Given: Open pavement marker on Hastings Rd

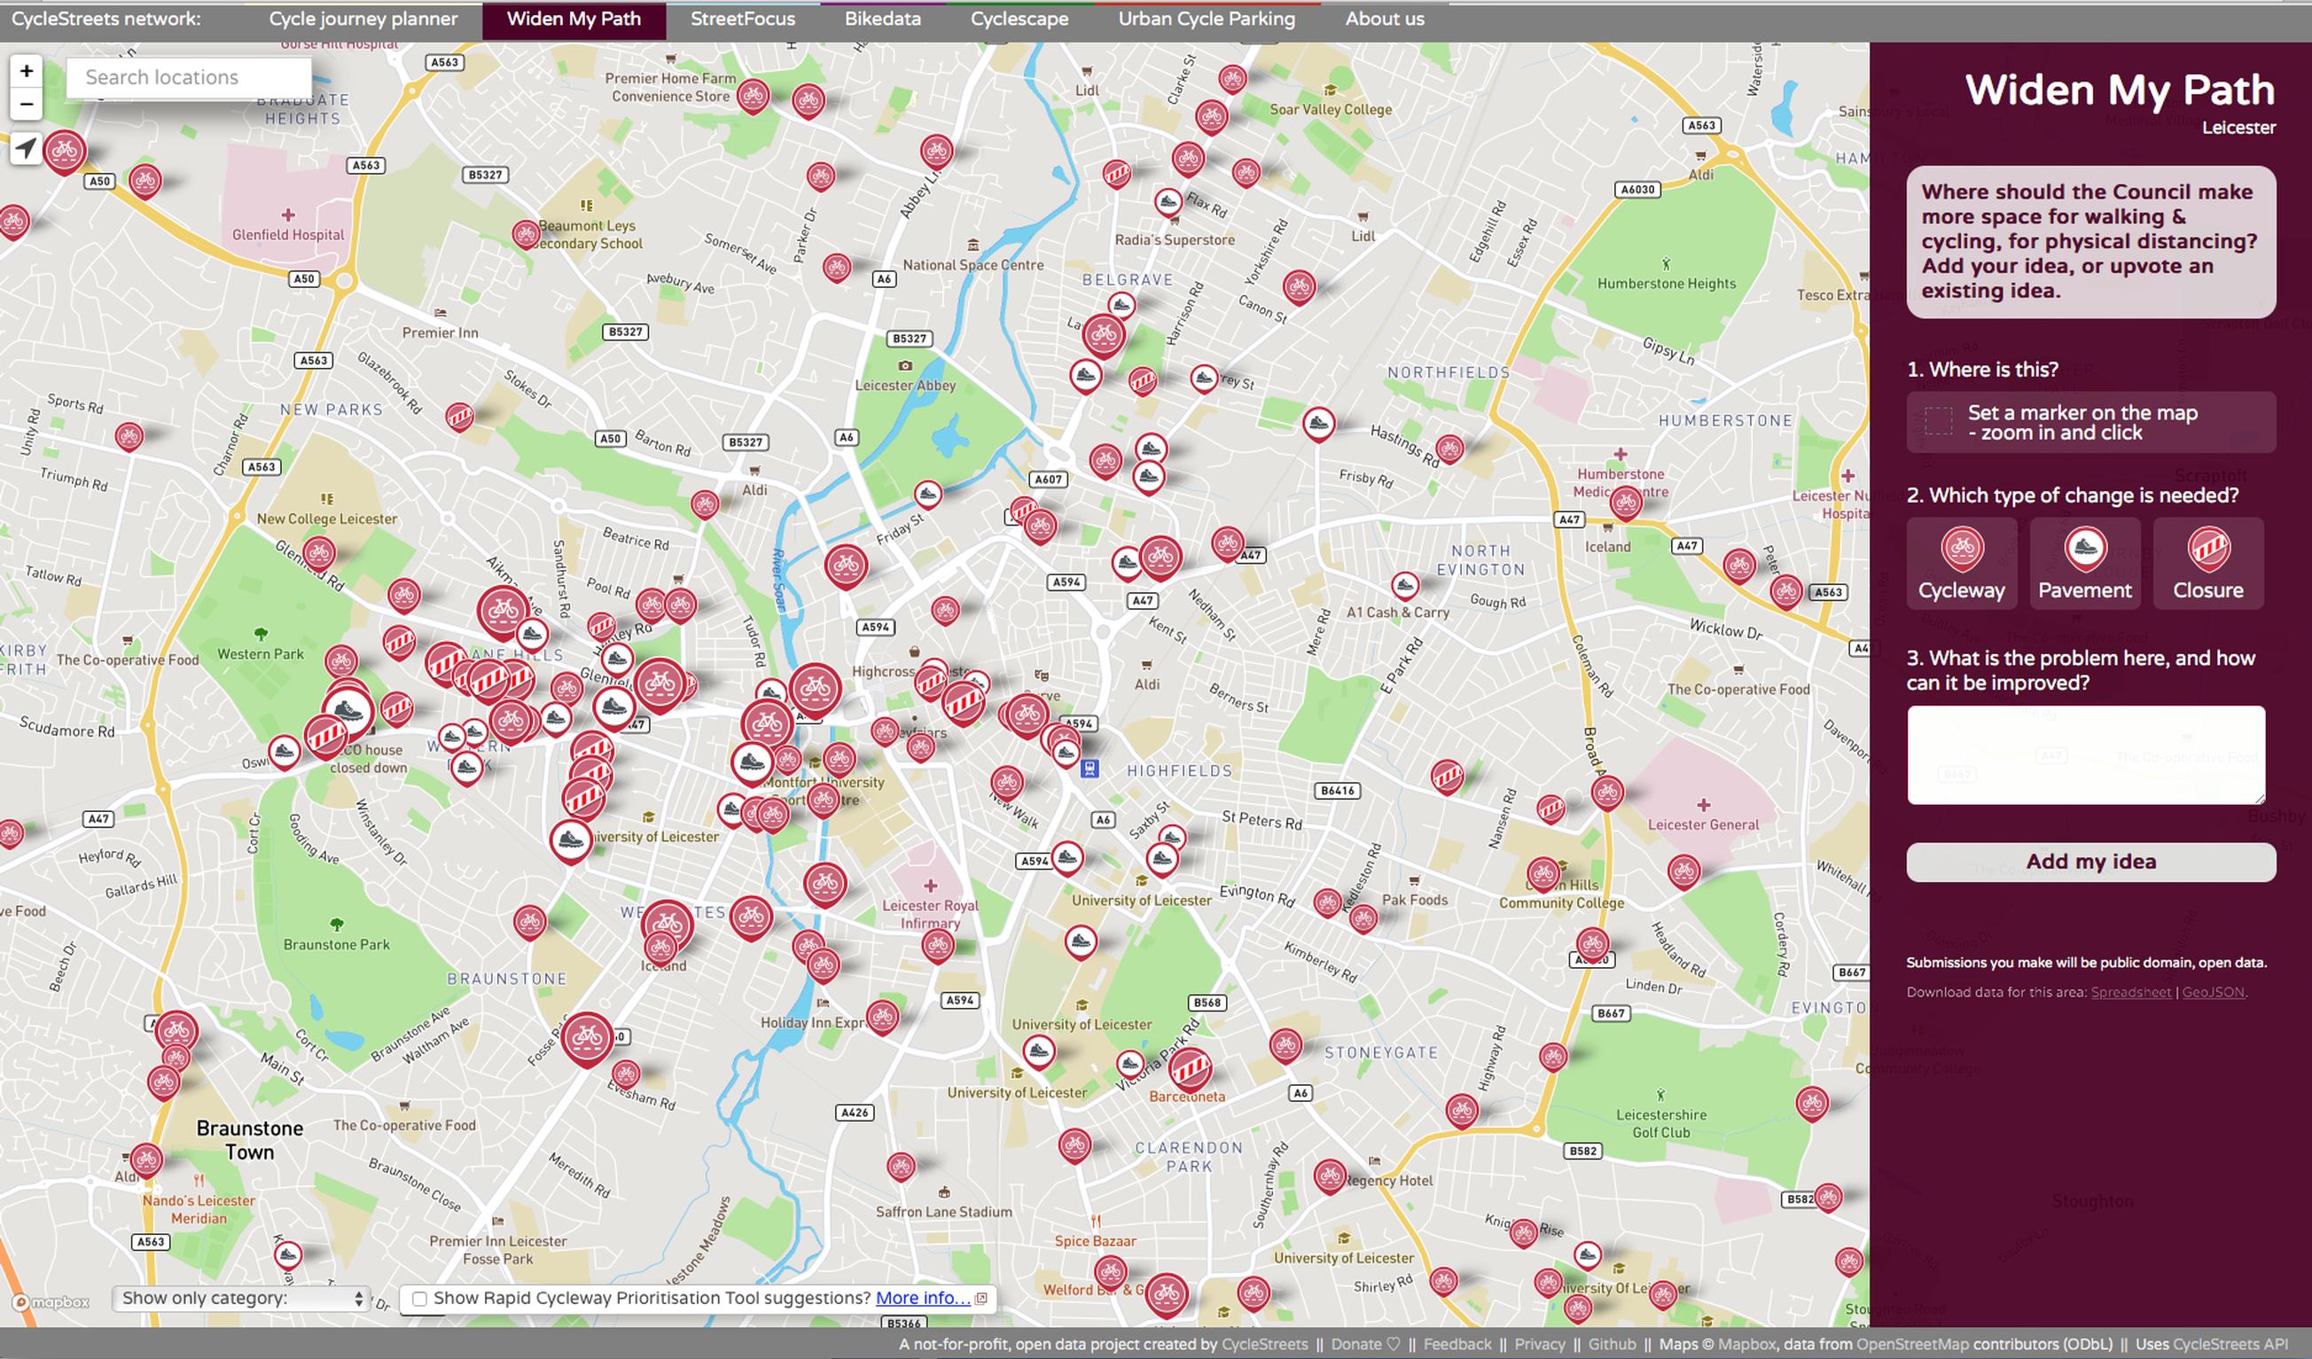Looking at the screenshot, I should [1318, 424].
